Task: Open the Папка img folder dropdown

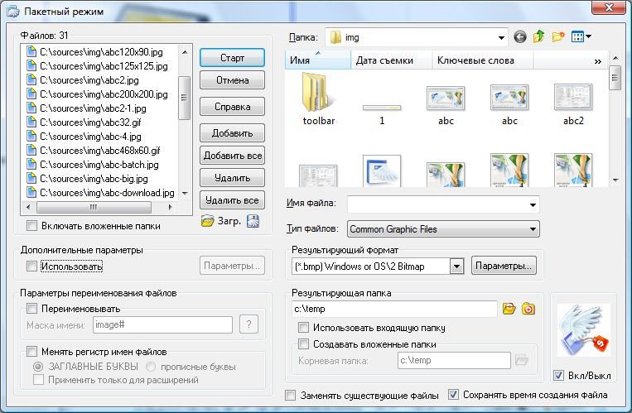Action: click(x=501, y=37)
